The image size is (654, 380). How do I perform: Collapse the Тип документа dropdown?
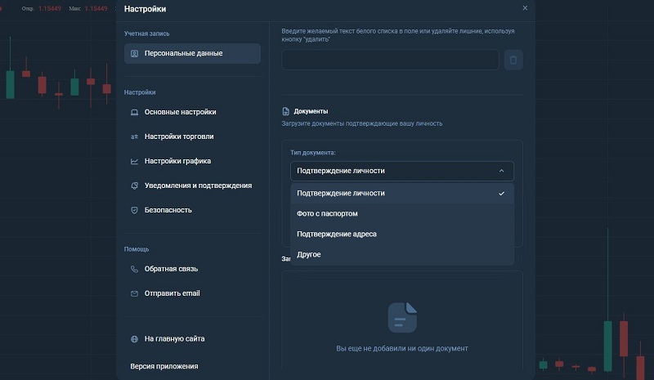[x=402, y=171]
